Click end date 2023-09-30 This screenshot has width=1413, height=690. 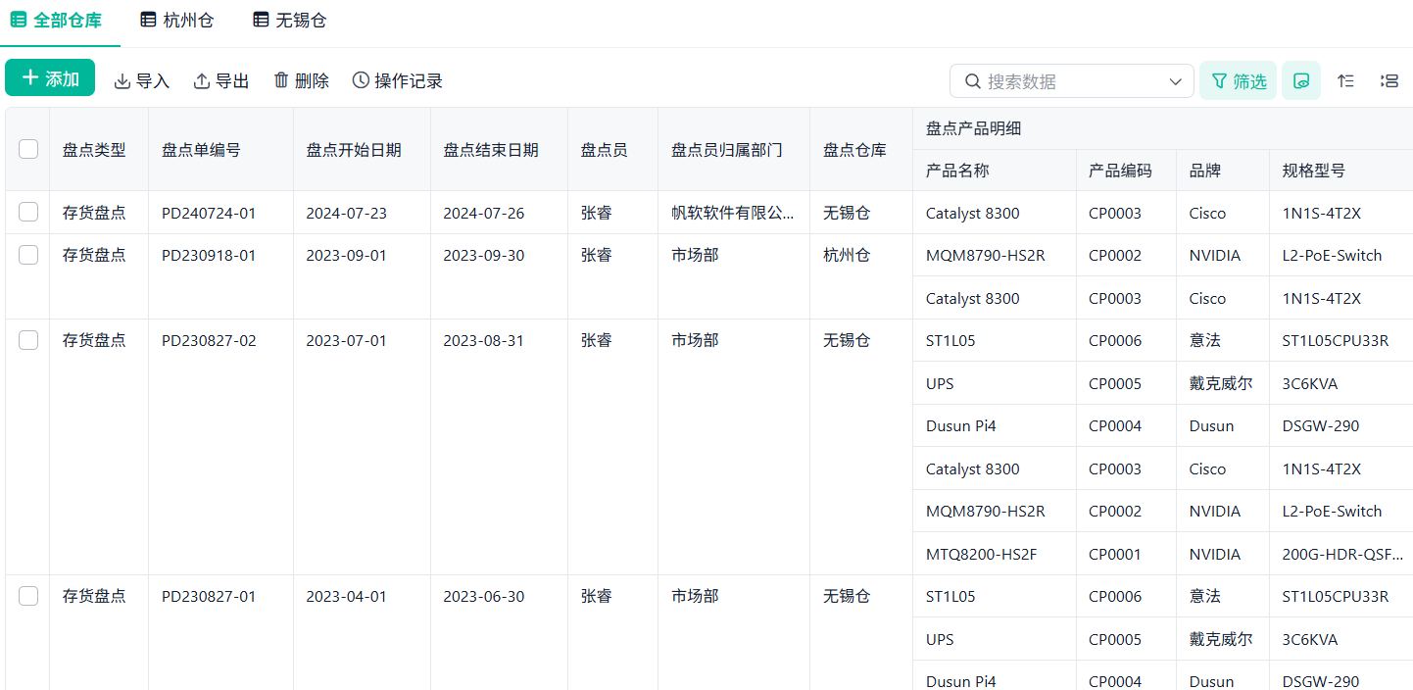pos(484,256)
